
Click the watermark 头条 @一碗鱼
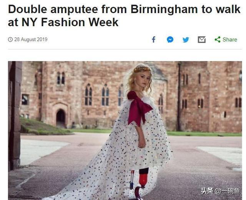coord(220,191)
